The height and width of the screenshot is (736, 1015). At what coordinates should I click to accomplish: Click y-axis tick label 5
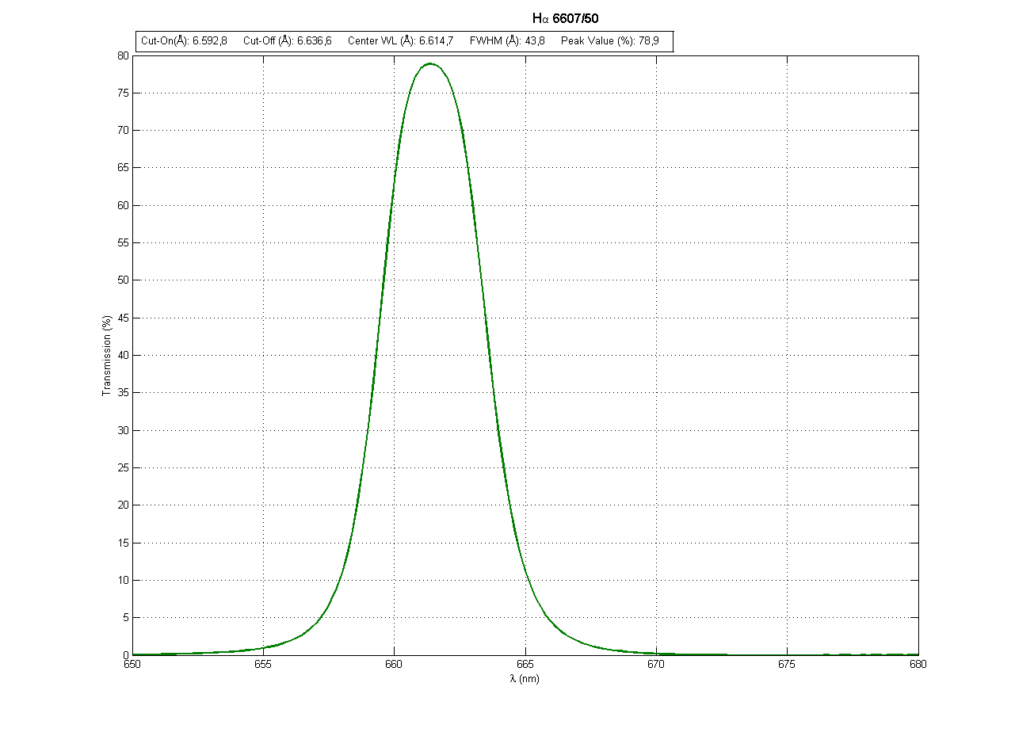125,617
